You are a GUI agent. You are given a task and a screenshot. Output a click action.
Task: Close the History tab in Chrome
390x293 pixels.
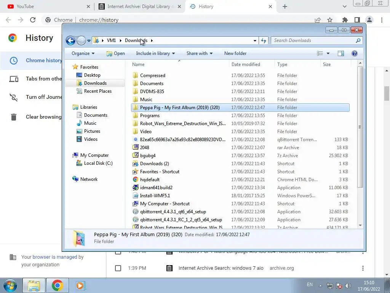click(270, 7)
